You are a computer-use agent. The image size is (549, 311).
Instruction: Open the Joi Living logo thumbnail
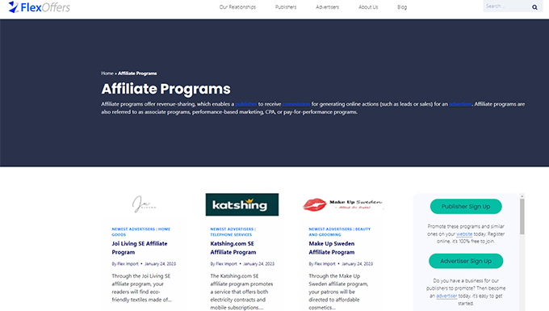[x=144, y=204]
